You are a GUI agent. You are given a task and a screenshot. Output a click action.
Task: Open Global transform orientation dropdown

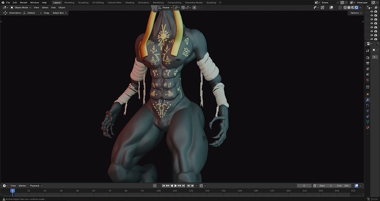click(x=165, y=8)
